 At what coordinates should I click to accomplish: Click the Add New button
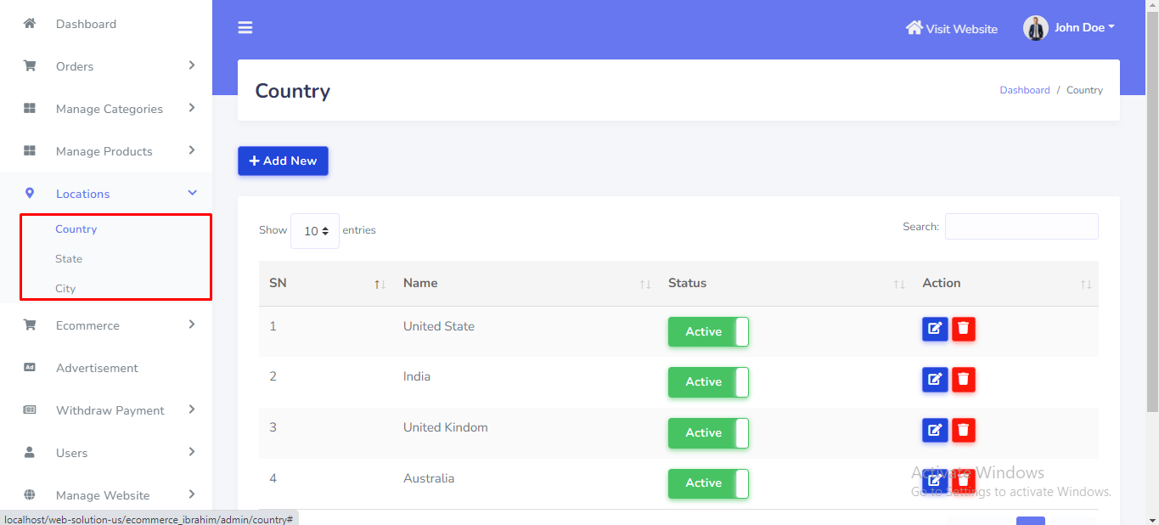[283, 161]
